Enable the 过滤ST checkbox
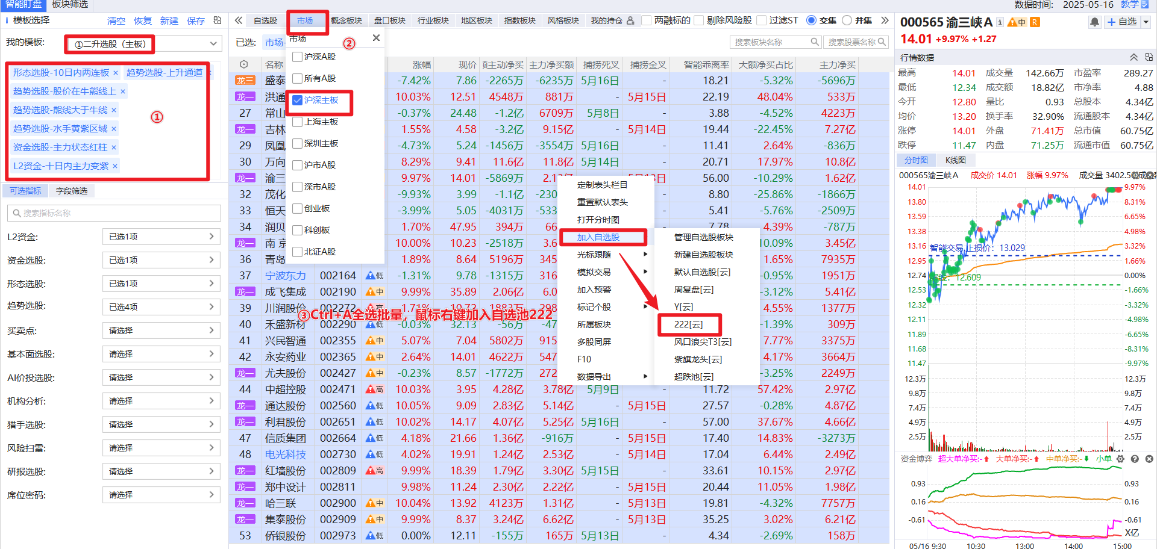Viewport: 1157px width, 549px height. [x=761, y=20]
